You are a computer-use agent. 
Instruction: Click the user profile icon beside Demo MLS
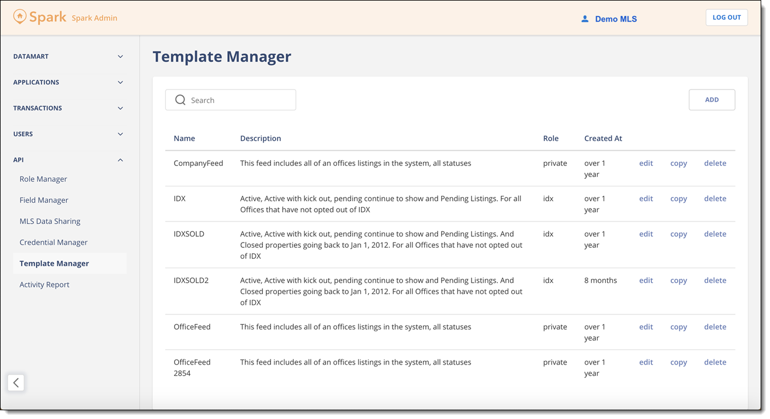click(585, 19)
